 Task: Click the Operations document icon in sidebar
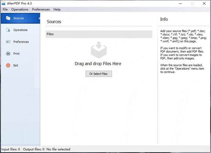coord(8,30)
